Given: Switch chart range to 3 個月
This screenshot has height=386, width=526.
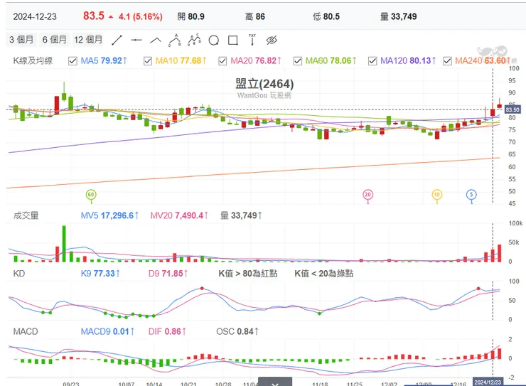Looking at the screenshot, I should (21, 40).
